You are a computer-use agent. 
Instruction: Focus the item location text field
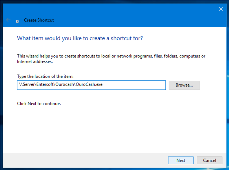pos(91,85)
